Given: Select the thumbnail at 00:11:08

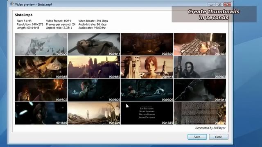Looking at the screenshot, I should click(41, 114).
